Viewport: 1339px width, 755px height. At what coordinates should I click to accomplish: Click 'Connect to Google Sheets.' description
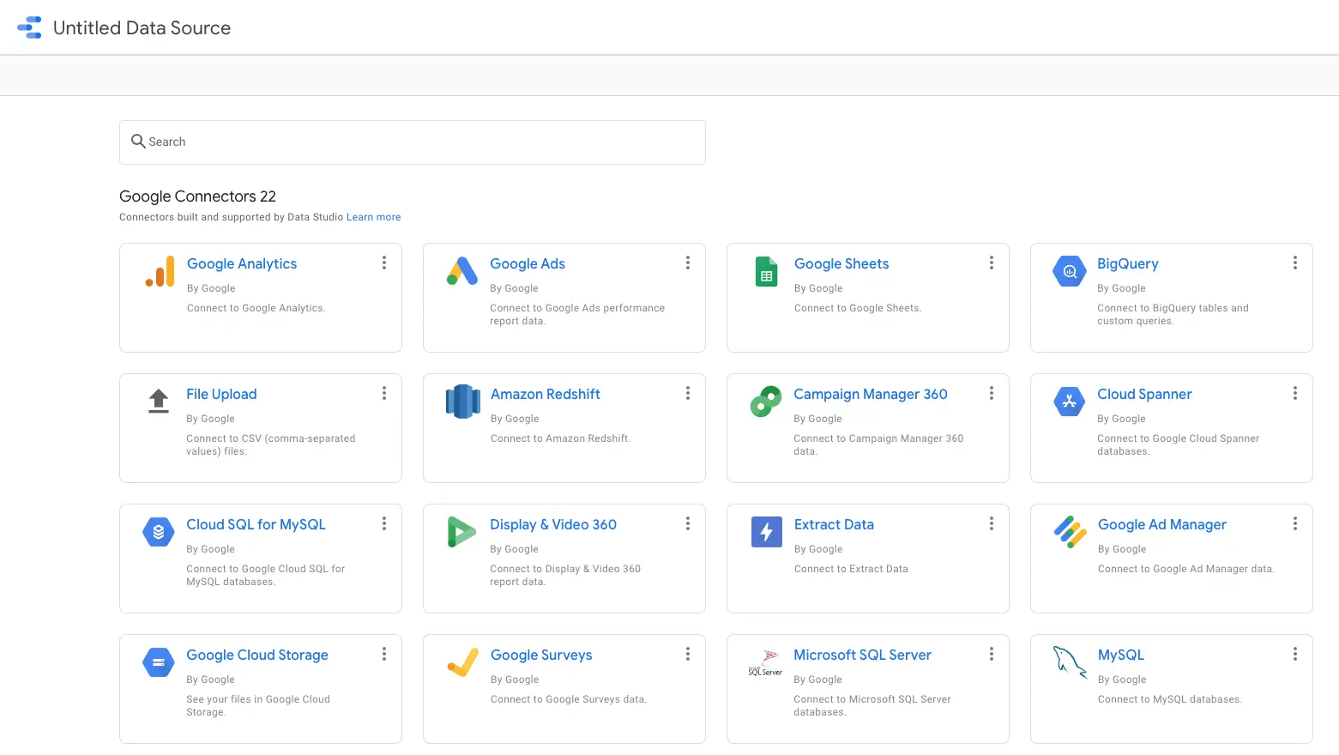[x=858, y=308]
